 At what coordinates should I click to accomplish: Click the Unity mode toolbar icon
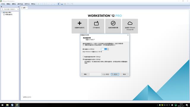(68, 4)
